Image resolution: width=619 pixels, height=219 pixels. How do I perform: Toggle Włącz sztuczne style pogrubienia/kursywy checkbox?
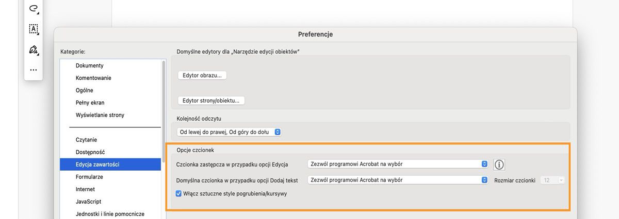178,194
